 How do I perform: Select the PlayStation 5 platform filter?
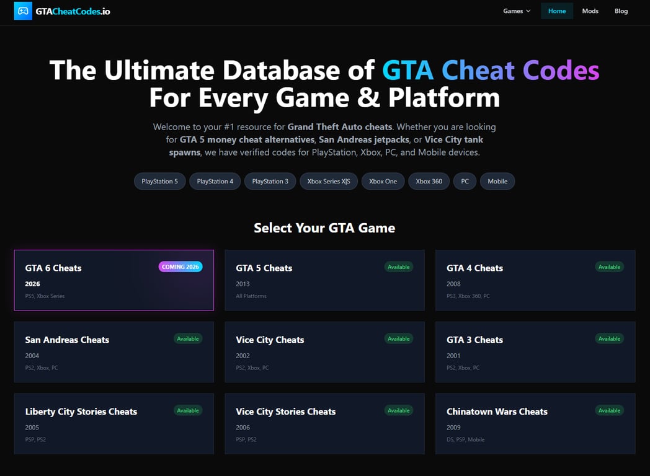(159, 181)
